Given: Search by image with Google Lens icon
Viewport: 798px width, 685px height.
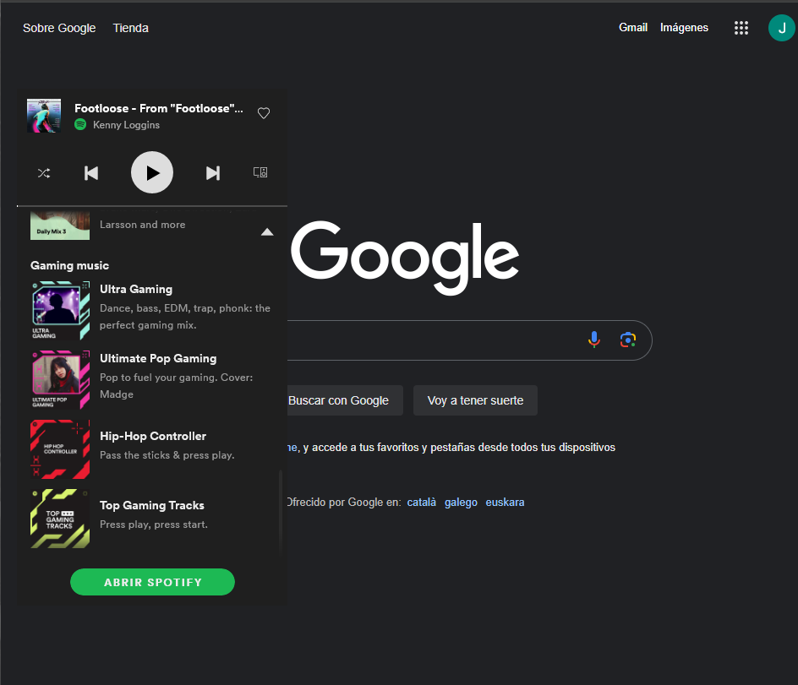Looking at the screenshot, I should pos(628,340).
